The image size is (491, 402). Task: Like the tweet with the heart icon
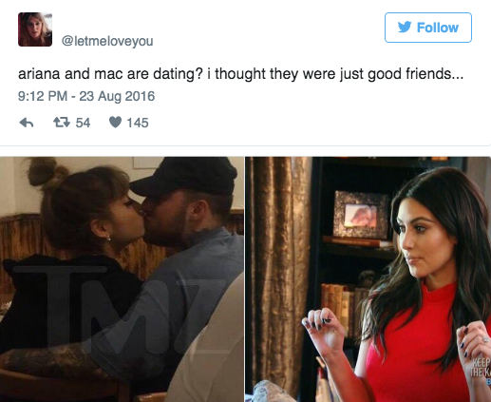[x=115, y=123]
